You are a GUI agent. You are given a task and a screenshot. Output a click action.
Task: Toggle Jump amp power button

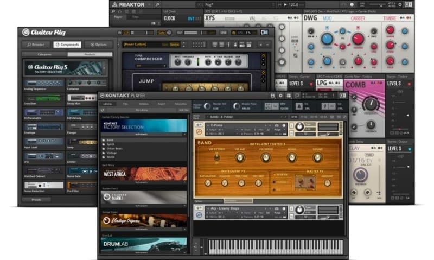point(263,73)
